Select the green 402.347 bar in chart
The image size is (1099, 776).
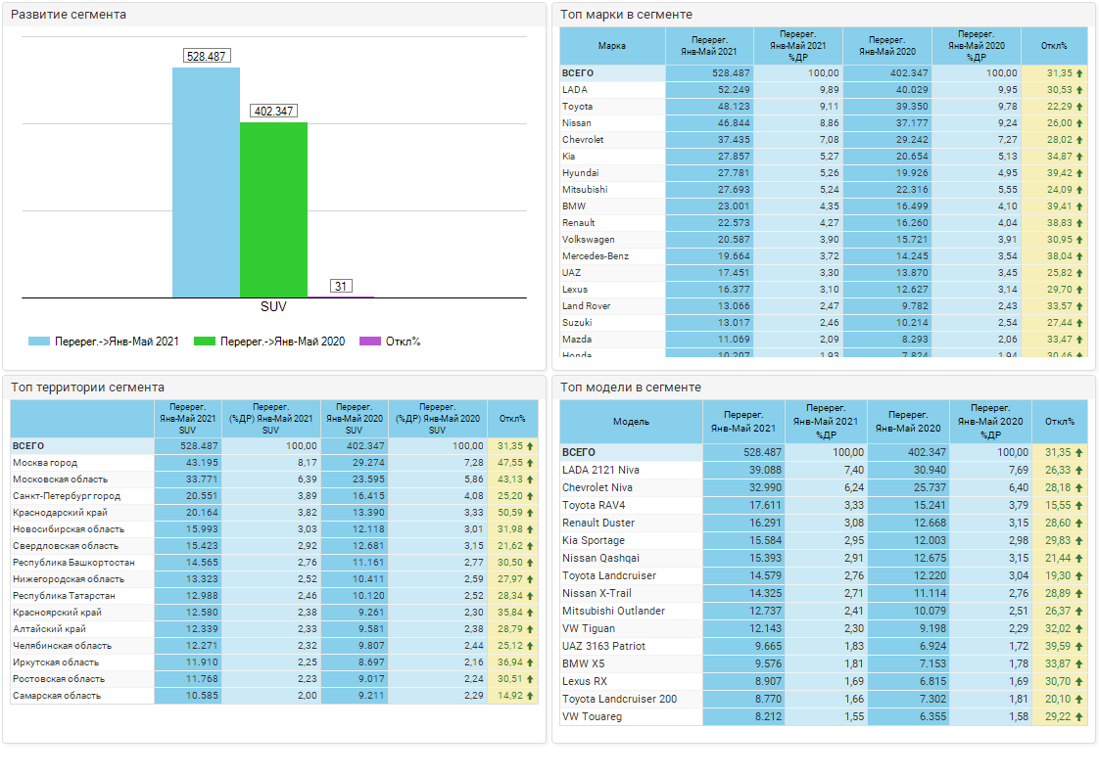273,209
